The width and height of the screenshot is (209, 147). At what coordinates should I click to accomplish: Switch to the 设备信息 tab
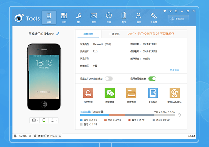(x=88, y=34)
